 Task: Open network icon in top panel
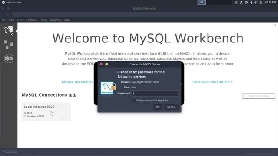[x=241, y=3]
